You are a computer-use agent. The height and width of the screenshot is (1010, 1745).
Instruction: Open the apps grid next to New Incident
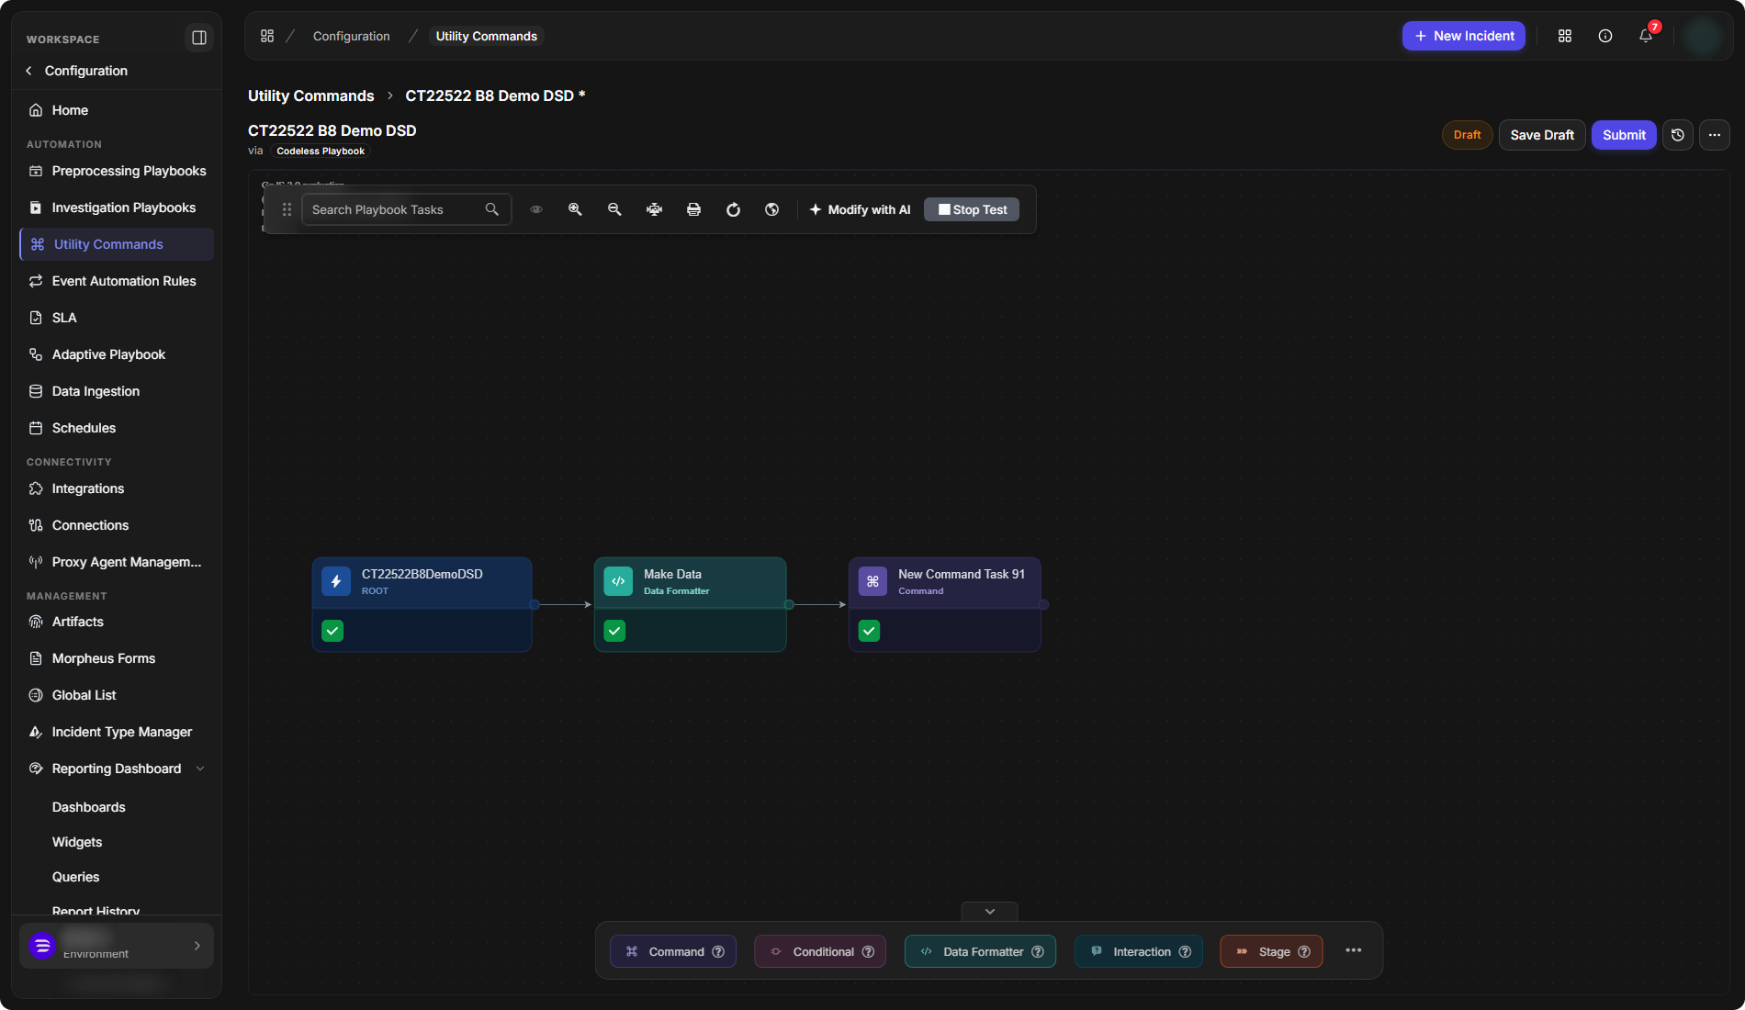[x=1565, y=36]
